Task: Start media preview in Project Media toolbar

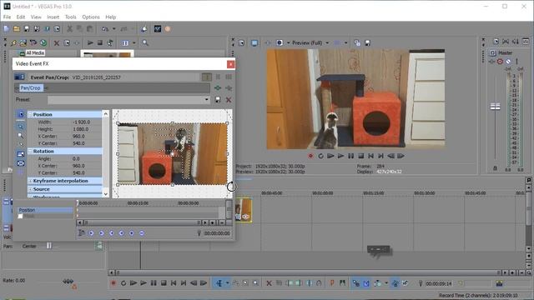Action: coord(90,42)
